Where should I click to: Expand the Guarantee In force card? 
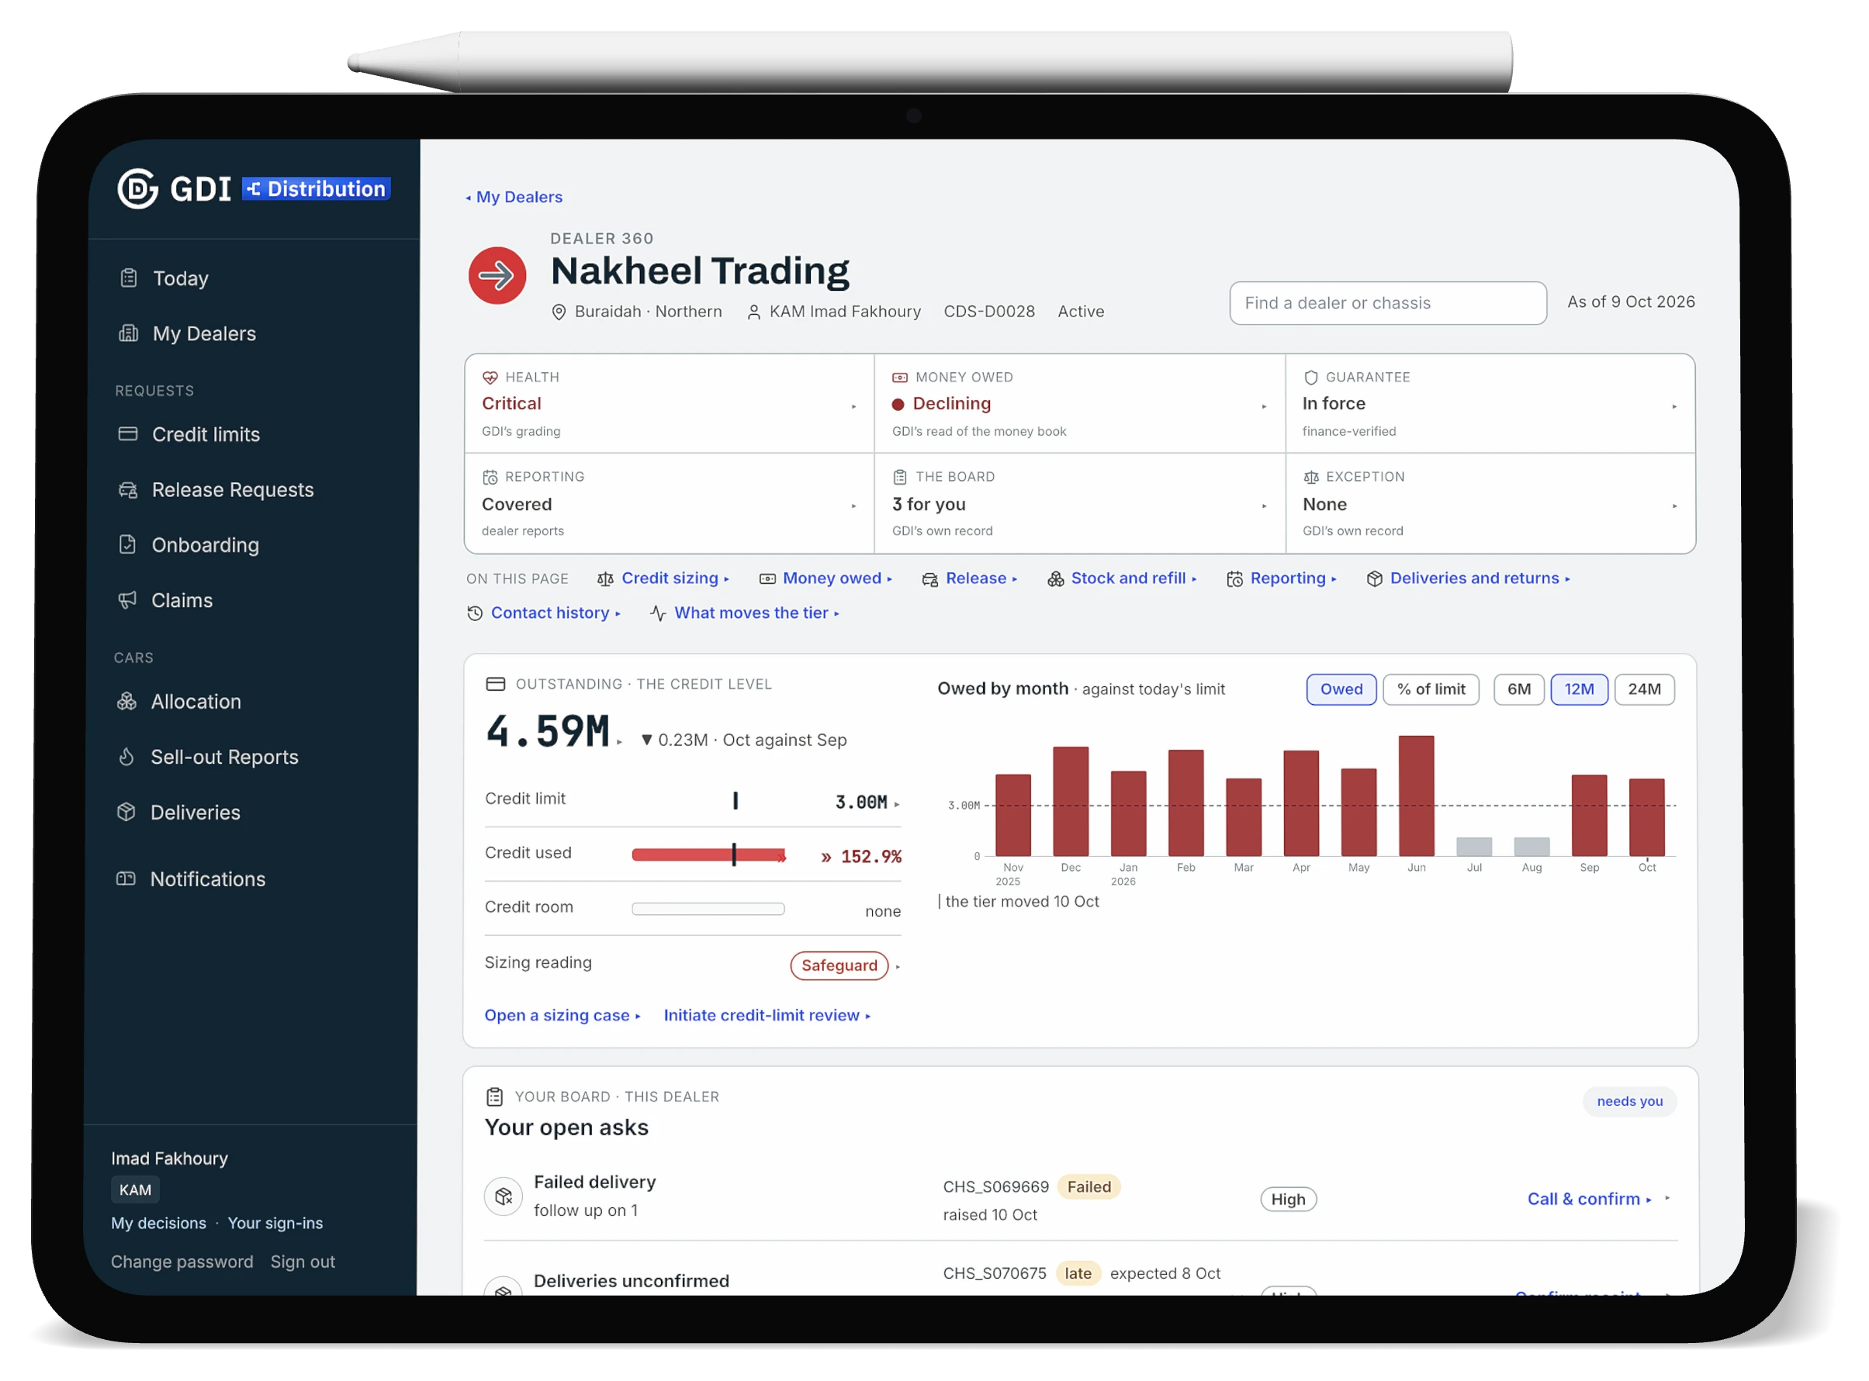(1490, 404)
